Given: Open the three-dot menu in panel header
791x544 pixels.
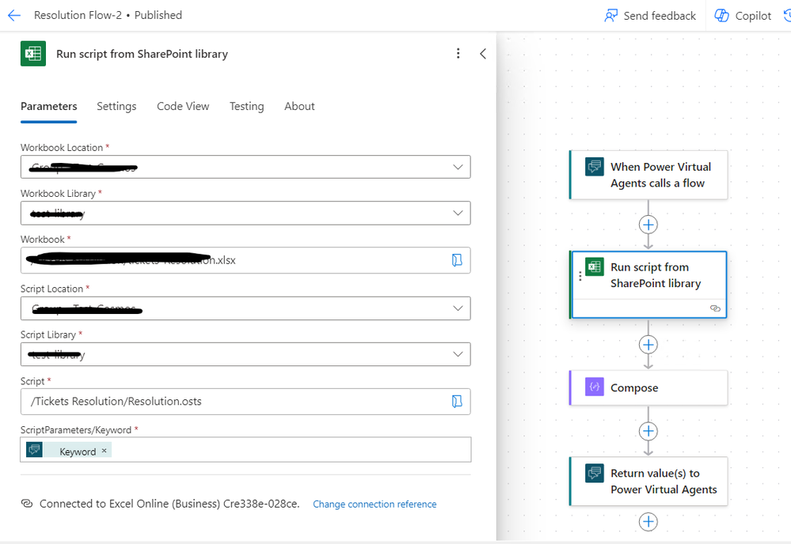Looking at the screenshot, I should 458,54.
